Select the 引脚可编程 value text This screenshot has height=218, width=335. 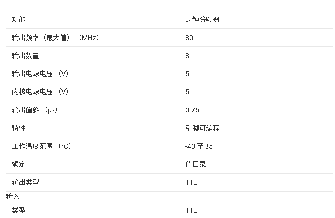coord(202,128)
